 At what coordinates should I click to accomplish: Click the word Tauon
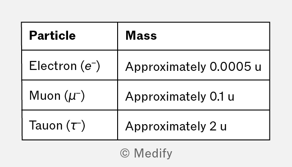click(46, 125)
